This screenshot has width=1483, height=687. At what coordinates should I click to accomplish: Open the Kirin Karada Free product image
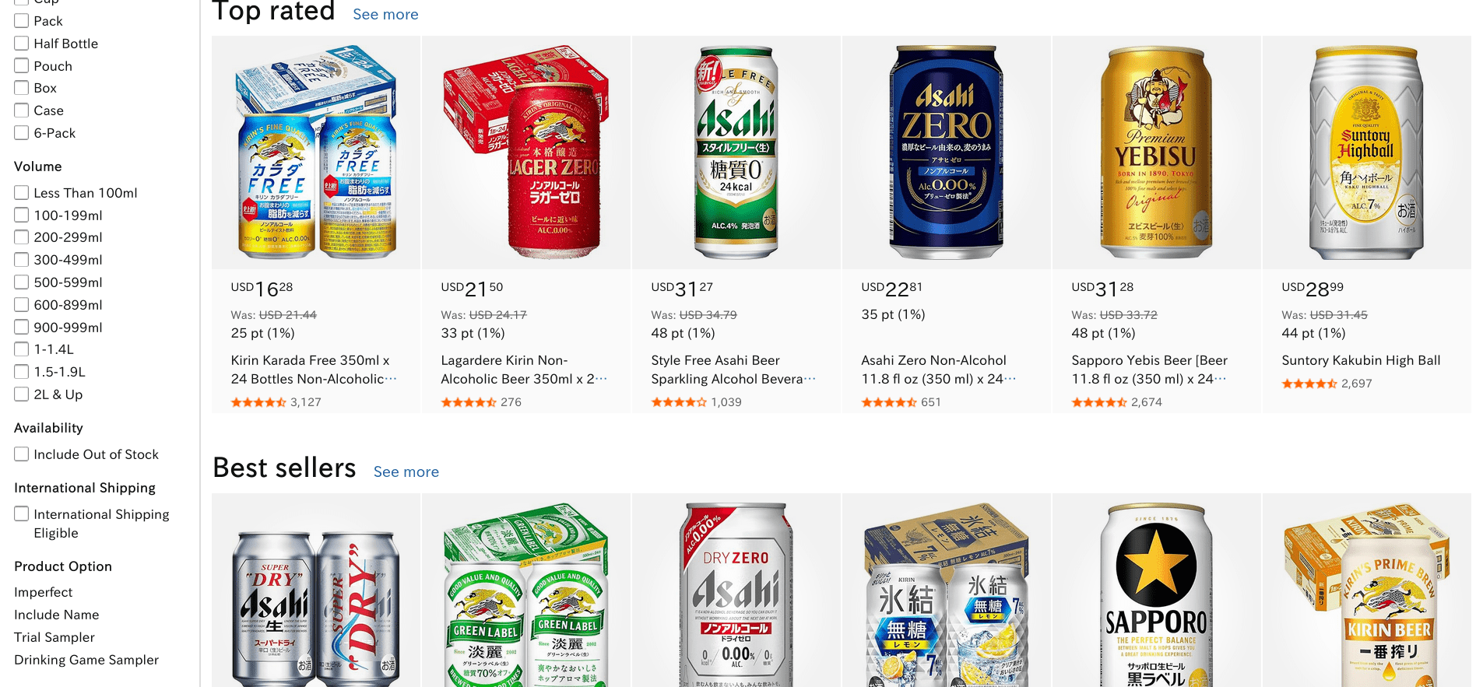click(x=316, y=152)
